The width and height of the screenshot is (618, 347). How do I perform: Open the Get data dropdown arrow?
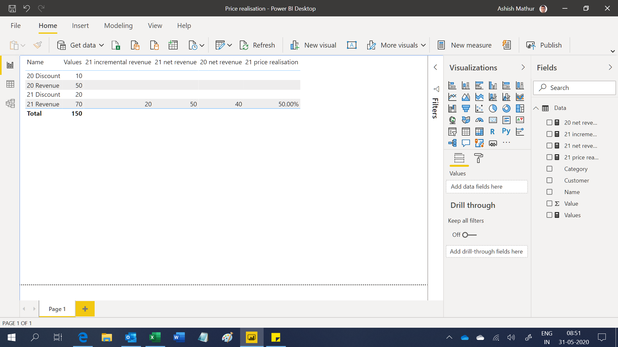coord(101,45)
